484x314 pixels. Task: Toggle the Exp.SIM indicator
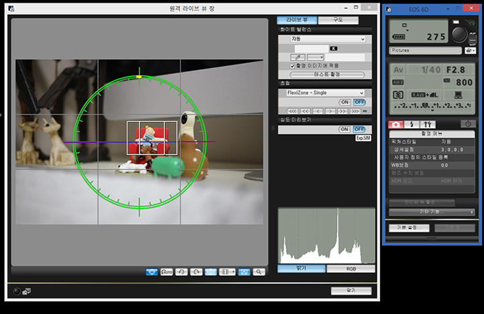(x=363, y=138)
